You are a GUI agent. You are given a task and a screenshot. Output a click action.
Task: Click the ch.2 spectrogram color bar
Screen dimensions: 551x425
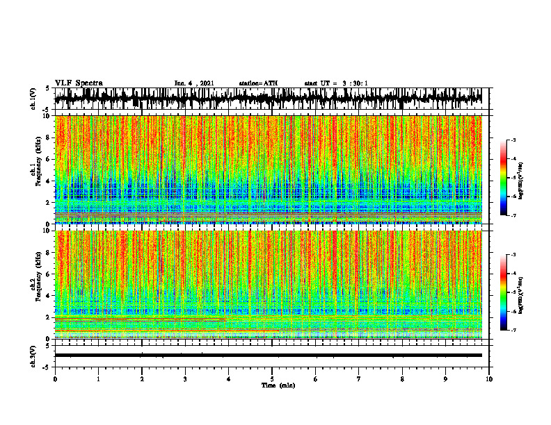click(503, 292)
